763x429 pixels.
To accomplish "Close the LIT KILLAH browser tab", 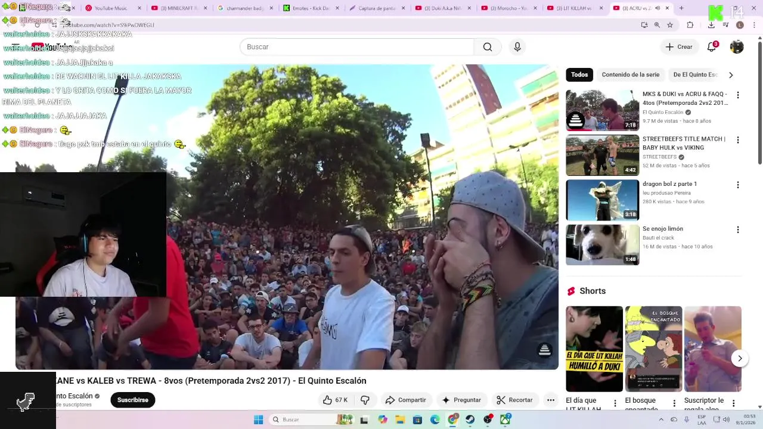I will [602, 8].
